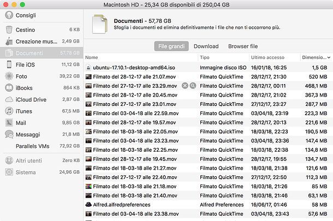
Task: Click thumbnail of Filmato del 18-03-18 alle 21.18
Action: [88, 186]
